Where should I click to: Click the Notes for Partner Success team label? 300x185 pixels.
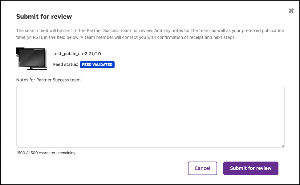coord(48,80)
